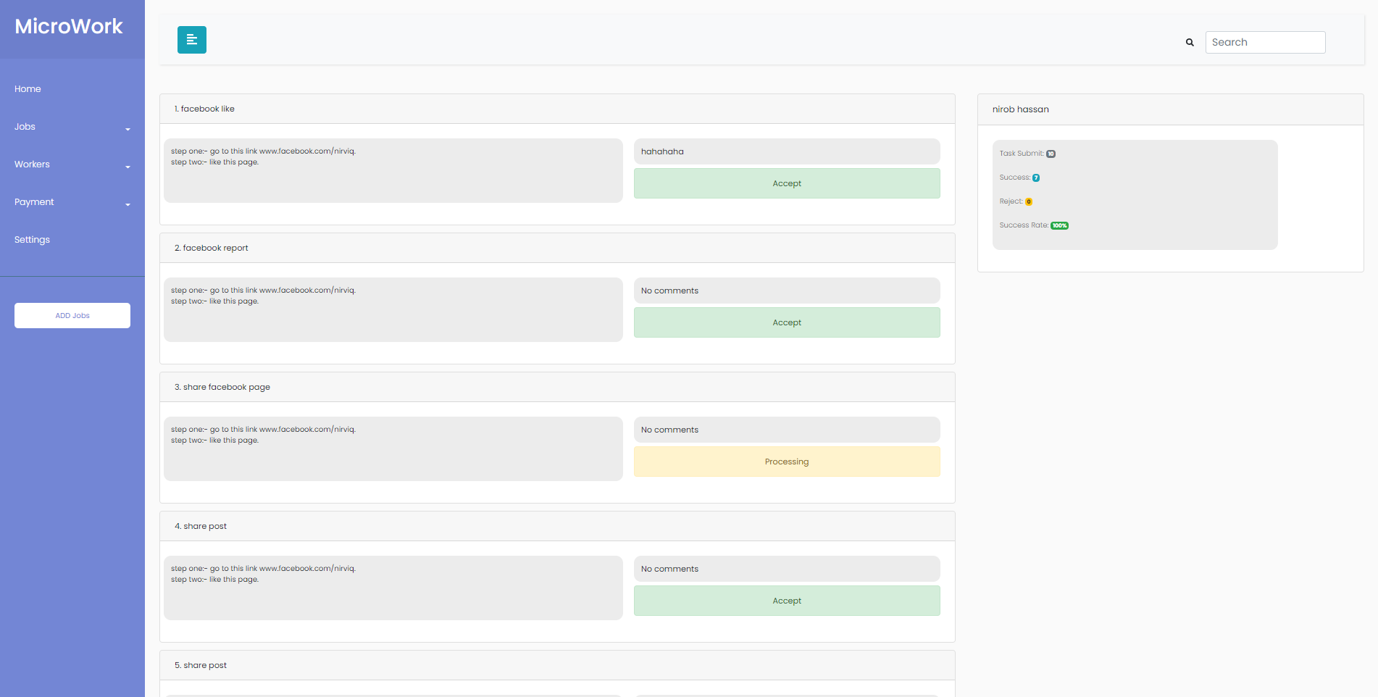Screen dimensions: 1378x697
Task: Click the instructions text in facebook report card
Action: pyautogui.click(x=263, y=296)
